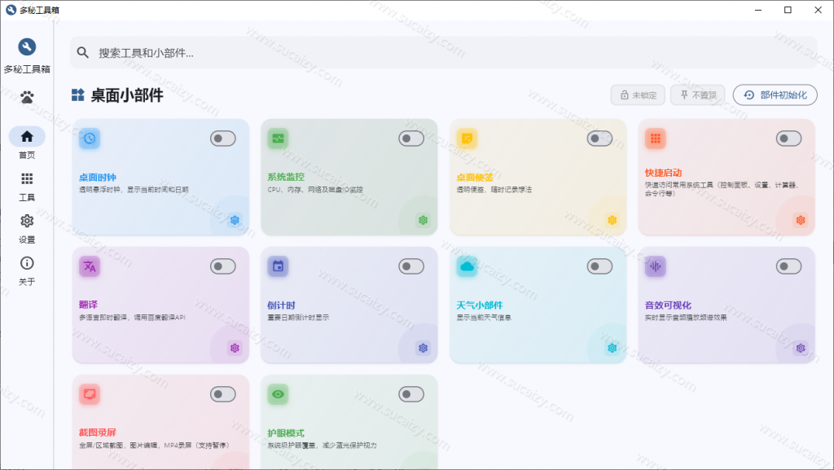Screen dimensions: 834x470
Task: Toggle the 护眼模式 widget switch
Action: coord(411,394)
